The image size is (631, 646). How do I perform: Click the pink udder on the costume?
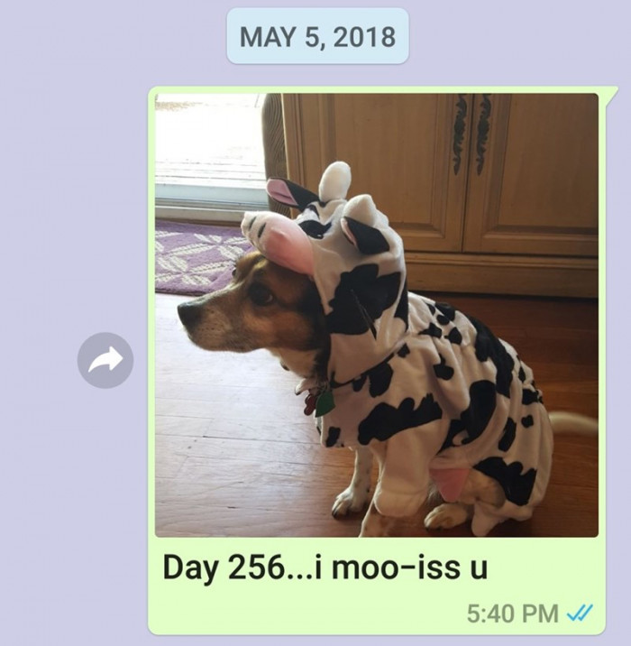pyautogui.click(x=451, y=482)
